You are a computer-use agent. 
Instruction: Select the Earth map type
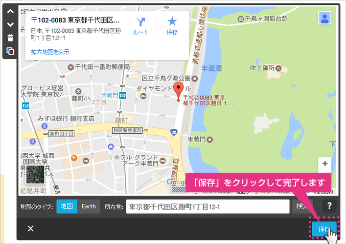(89, 206)
